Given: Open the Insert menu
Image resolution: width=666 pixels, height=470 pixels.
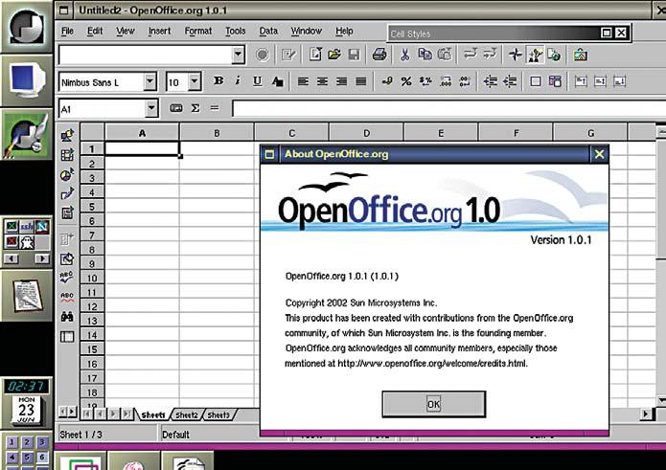Looking at the screenshot, I should [x=159, y=31].
